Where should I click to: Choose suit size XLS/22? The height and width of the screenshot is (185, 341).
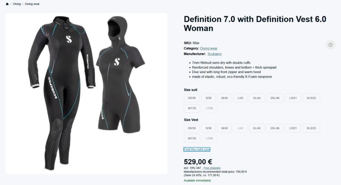pos(311,98)
